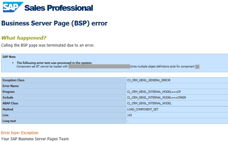This screenshot has height=142, width=228.
Task: Click the 'Include' row label
Action: [x=8, y=98]
